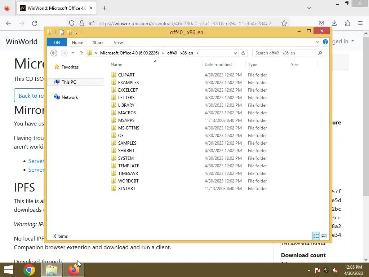Sort by Size column header
This screenshot has width=369, height=277.
pos(303,64)
